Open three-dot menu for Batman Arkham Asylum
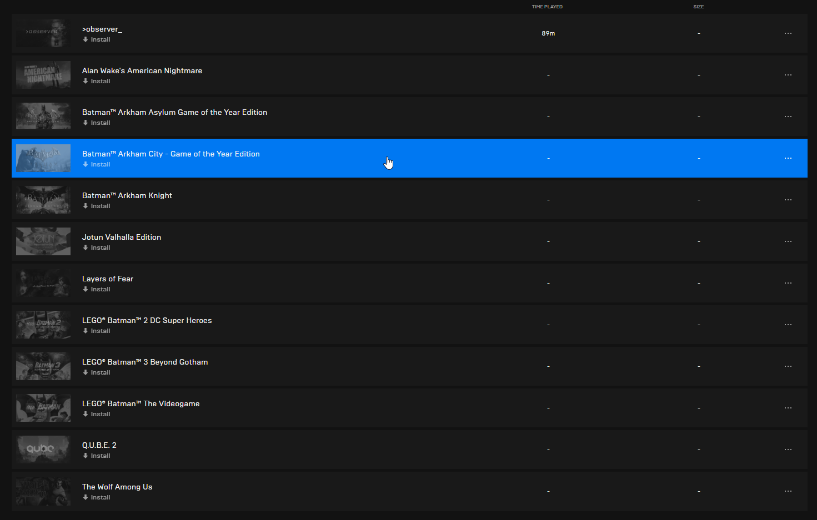The width and height of the screenshot is (817, 520). (788, 117)
